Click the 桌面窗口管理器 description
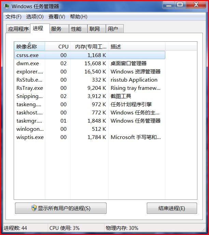Image resolution: width=209 pixels, height=235 pixels. 128,64
